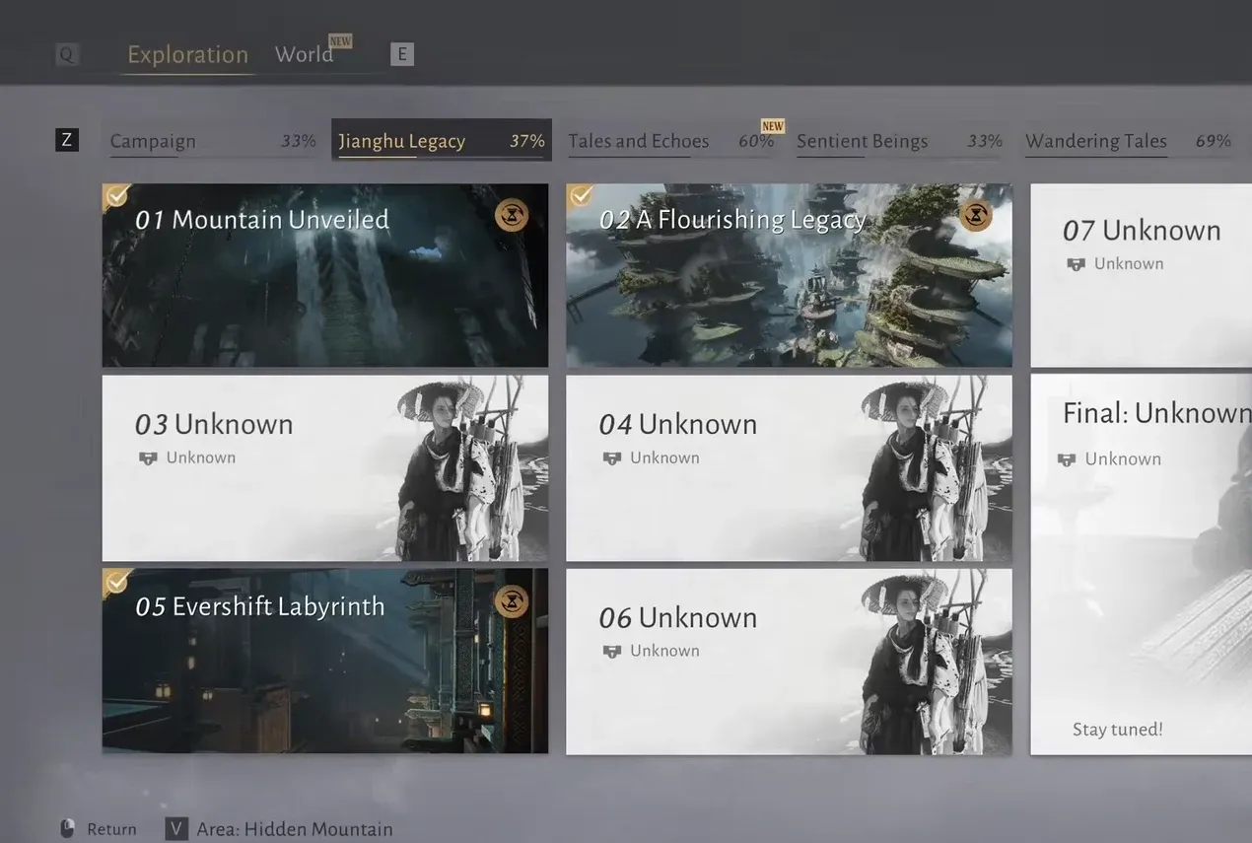Click the NEW badge on Tales and Echoes
The width and height of the screenshot is (1252, 843).
click(773, 126)
